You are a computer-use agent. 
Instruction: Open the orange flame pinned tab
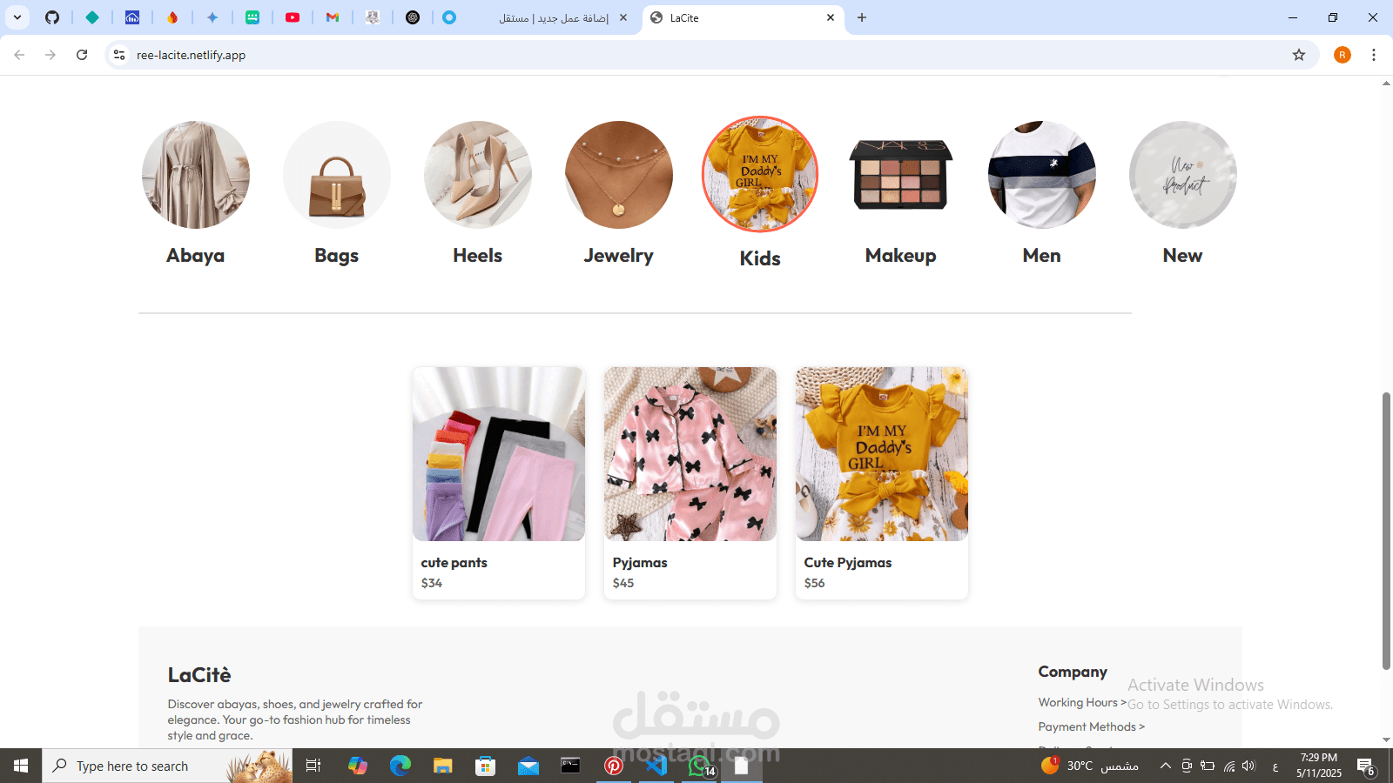172,17
